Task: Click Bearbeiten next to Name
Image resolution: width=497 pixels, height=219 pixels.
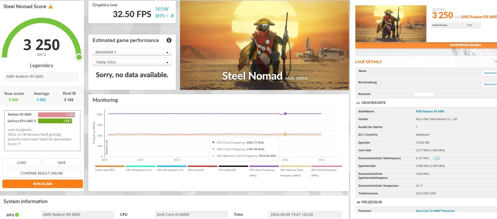Action: [x=490, y=73]
